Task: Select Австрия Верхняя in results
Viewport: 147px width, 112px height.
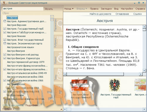Action: [x=16, y=25]
